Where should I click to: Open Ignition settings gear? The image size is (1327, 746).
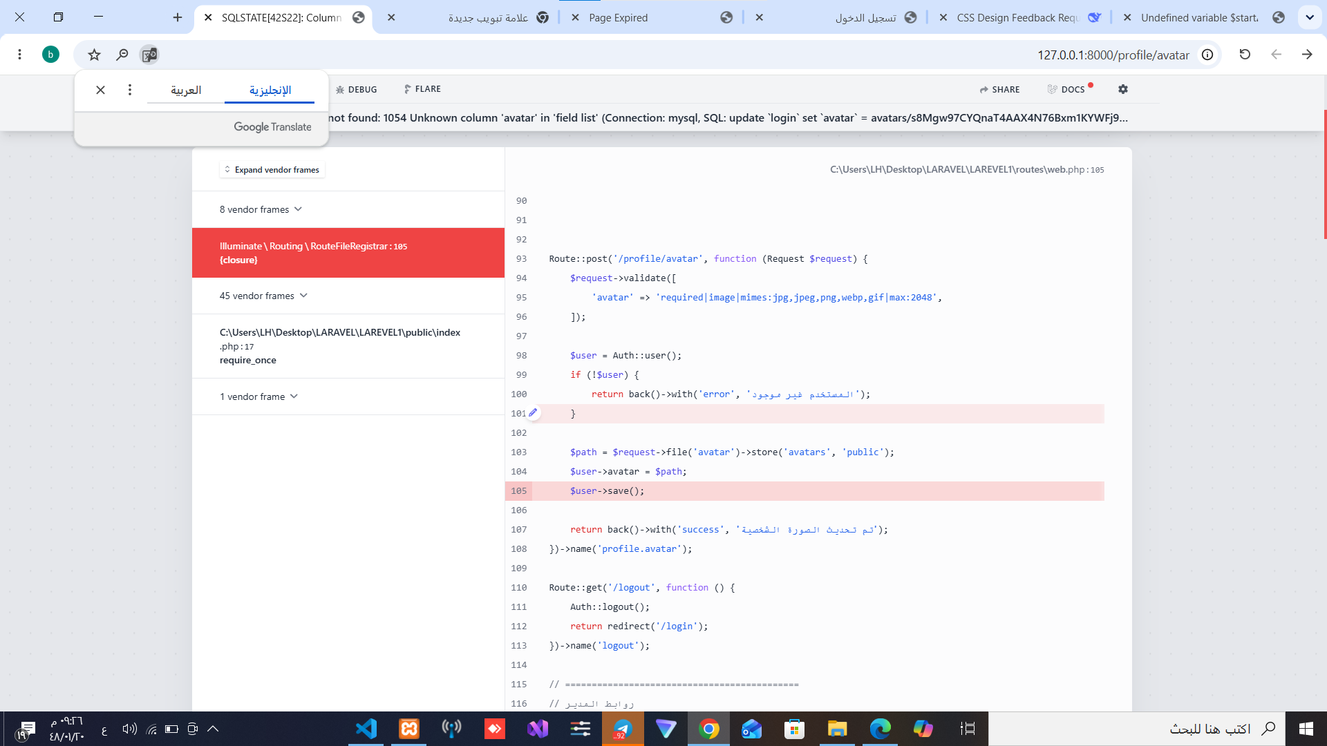click(x=1123, y=89)
